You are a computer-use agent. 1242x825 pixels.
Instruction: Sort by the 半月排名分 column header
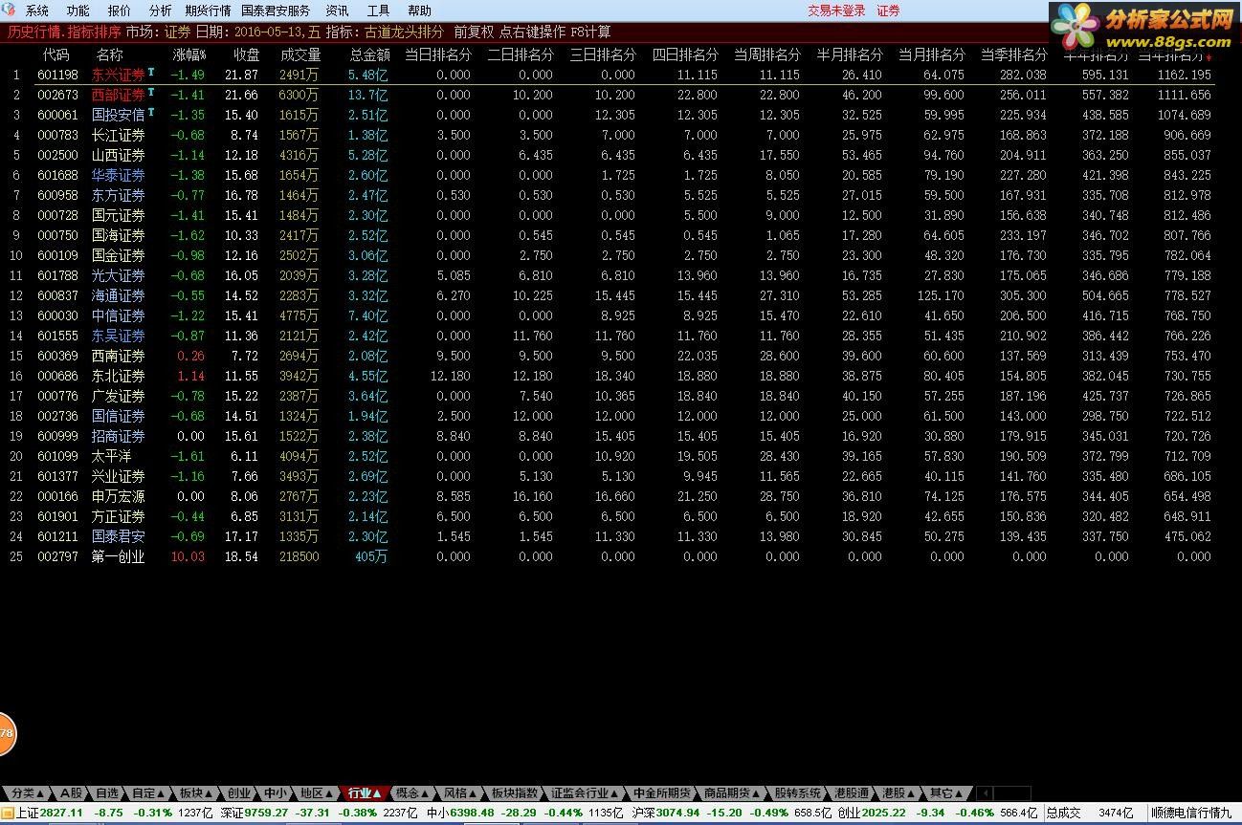[849, 54]
